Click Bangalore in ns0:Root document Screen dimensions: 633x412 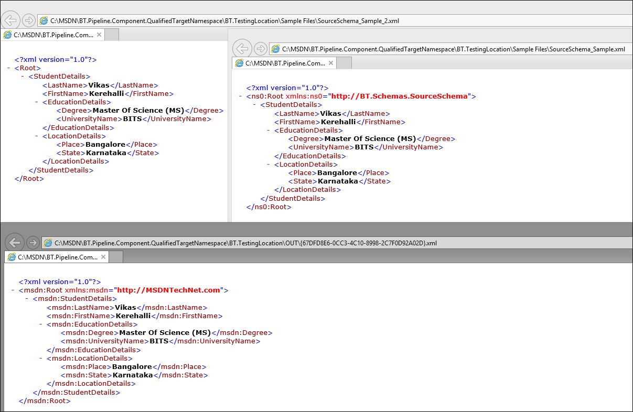pos(337,173)
